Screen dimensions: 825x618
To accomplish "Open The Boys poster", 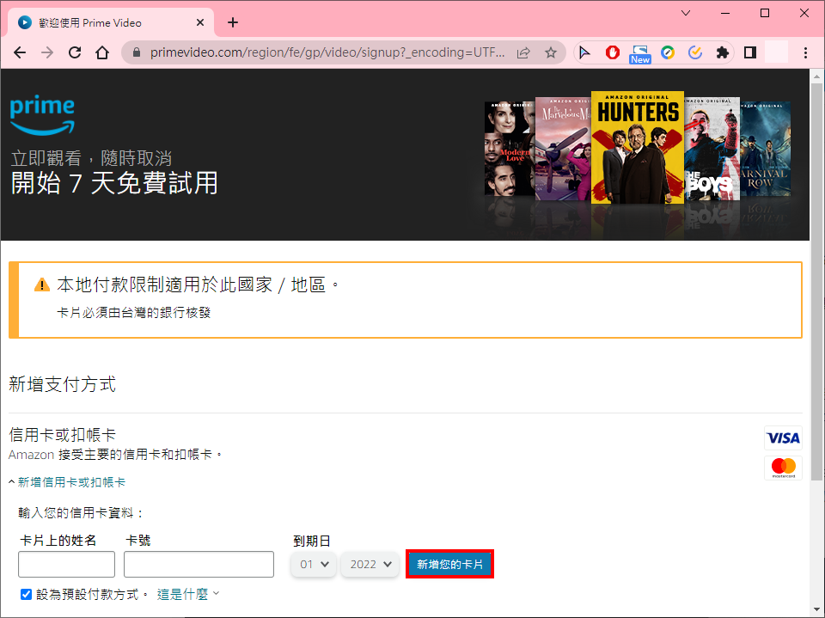I will (712, 149).
